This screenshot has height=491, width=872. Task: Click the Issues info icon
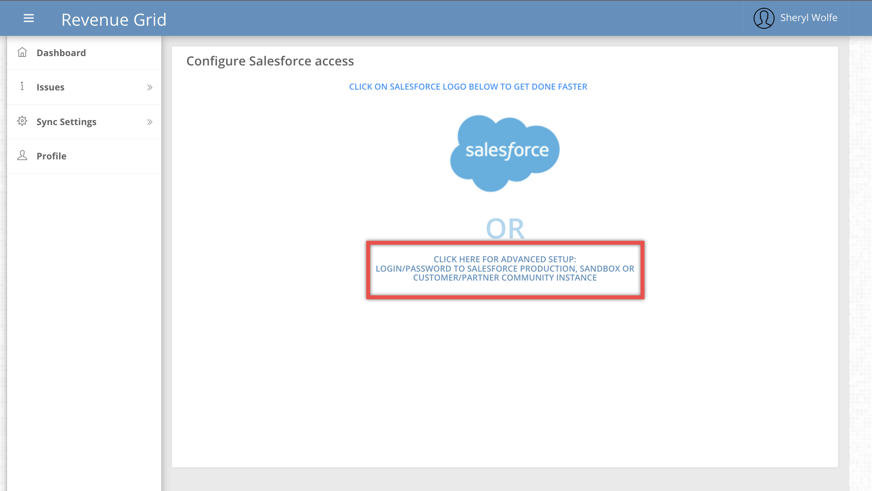click(22, 86)
